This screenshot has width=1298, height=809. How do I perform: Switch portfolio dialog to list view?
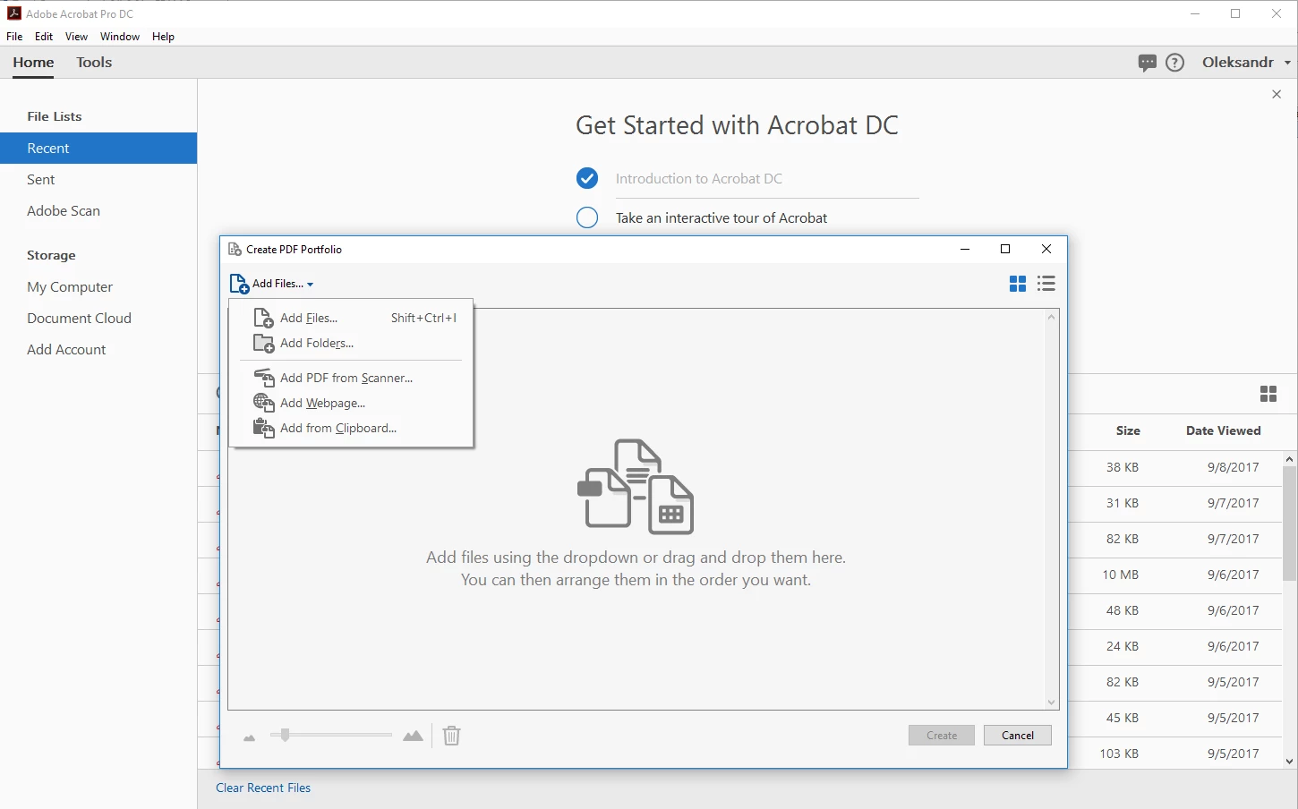(x=1046, y=284)
